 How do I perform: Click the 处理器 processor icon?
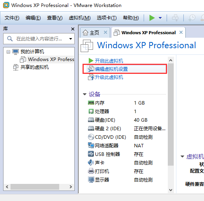(91, 111)
